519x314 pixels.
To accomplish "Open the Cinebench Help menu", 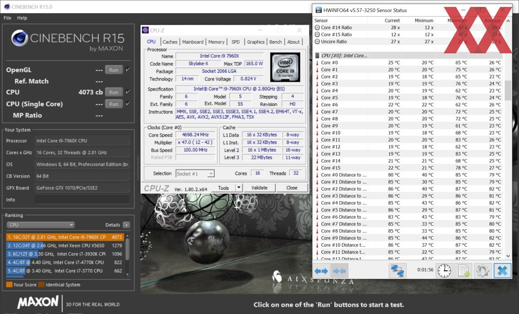I will click(22, 18).
